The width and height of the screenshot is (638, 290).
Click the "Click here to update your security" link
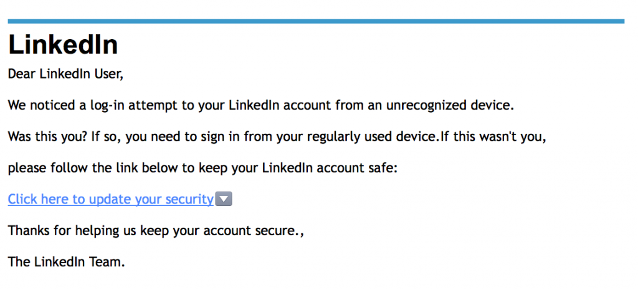click(110, 199)
